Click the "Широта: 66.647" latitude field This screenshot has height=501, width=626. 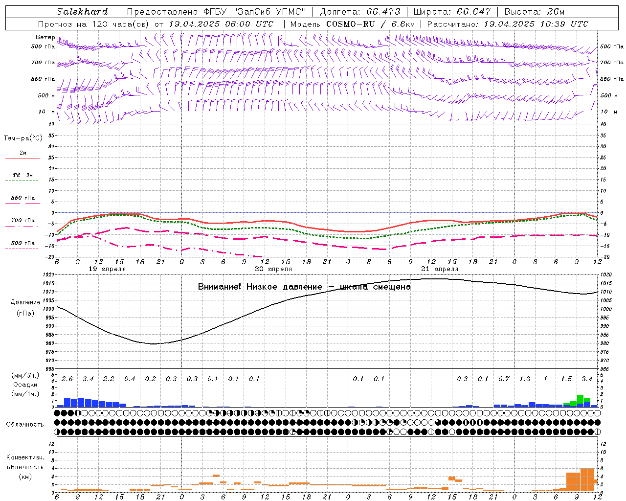click(452, 12)
